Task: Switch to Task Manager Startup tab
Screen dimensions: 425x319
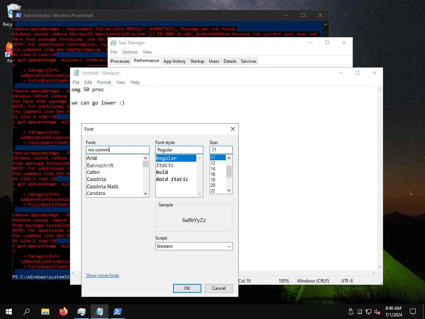Action: [197, 61]
